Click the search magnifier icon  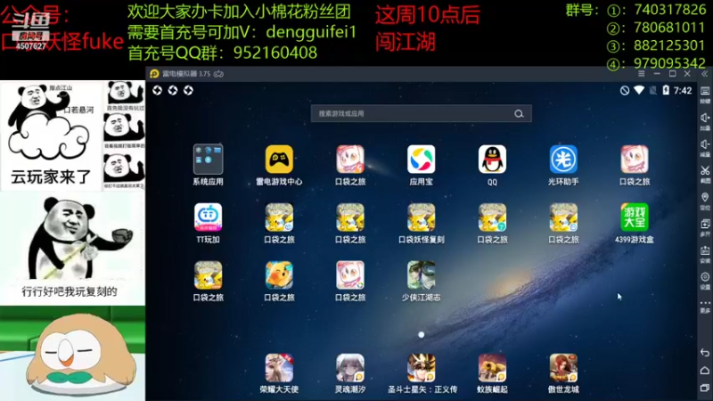pos(519,114)
